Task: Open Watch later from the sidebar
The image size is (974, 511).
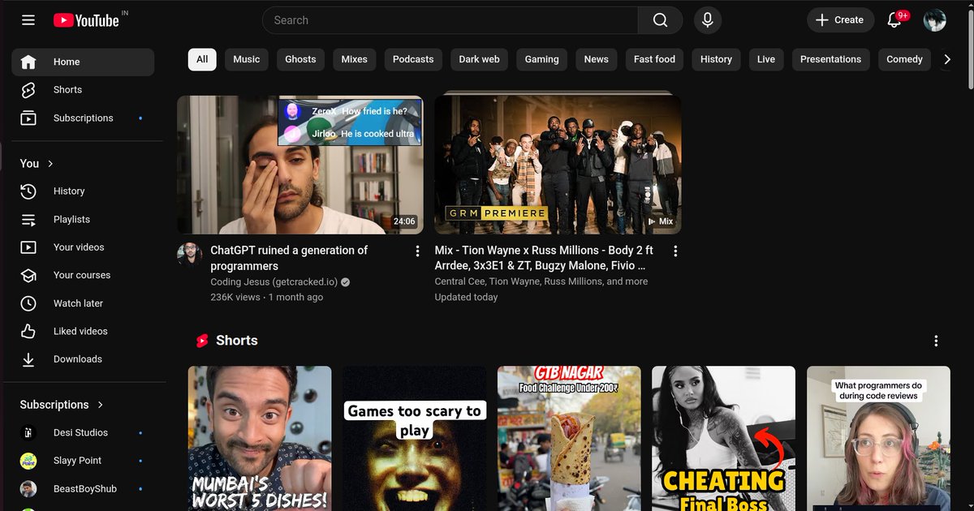Action: coord(76,303)
